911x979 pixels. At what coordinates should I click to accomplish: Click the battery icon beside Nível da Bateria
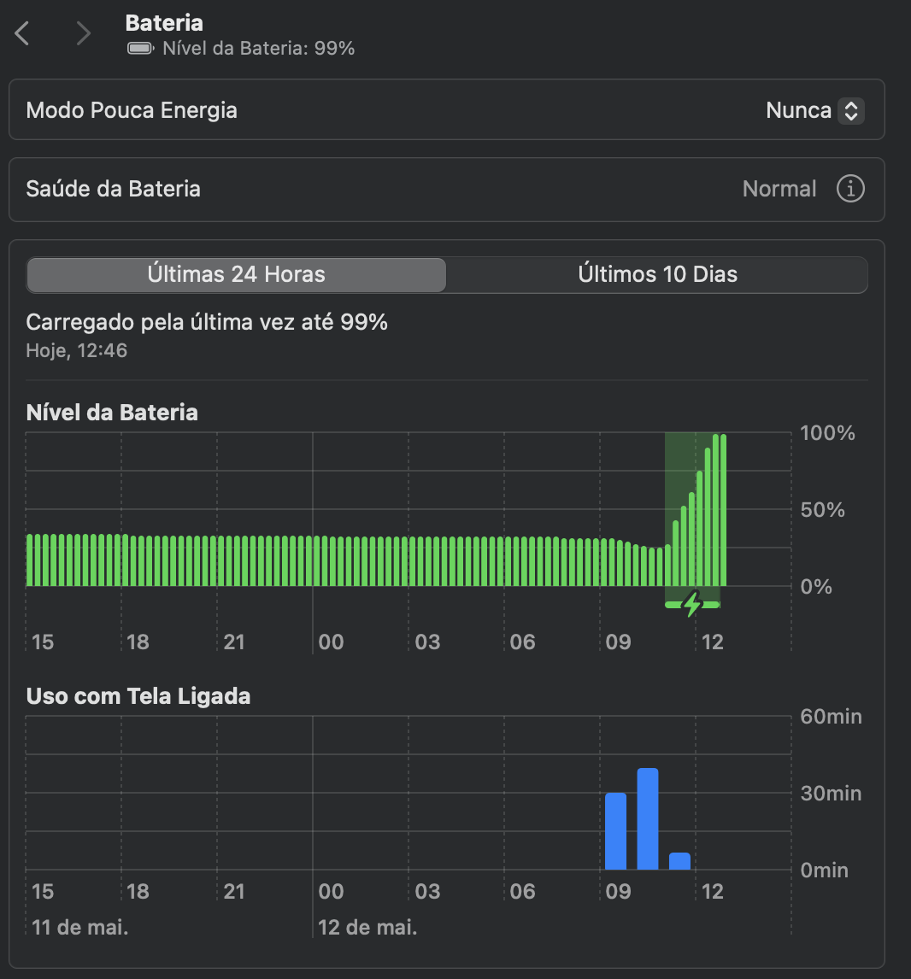139,49
